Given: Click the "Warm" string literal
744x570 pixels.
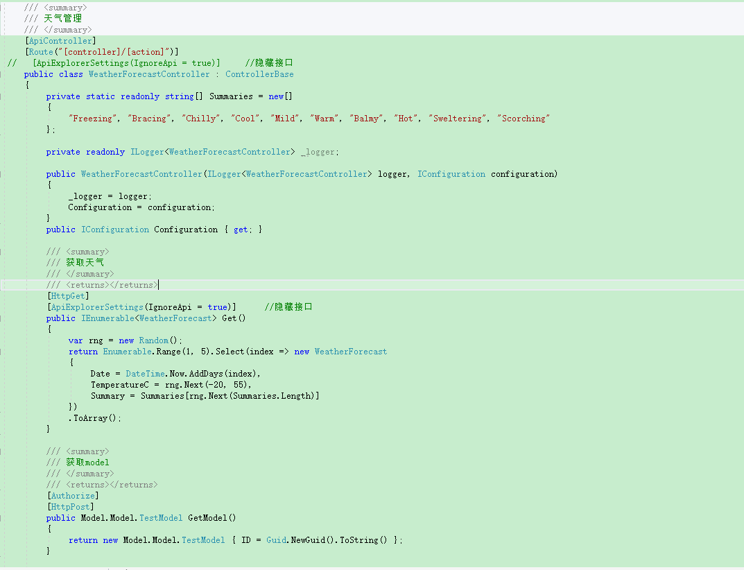Looking at the screenshot, I should tap(325, 119).
